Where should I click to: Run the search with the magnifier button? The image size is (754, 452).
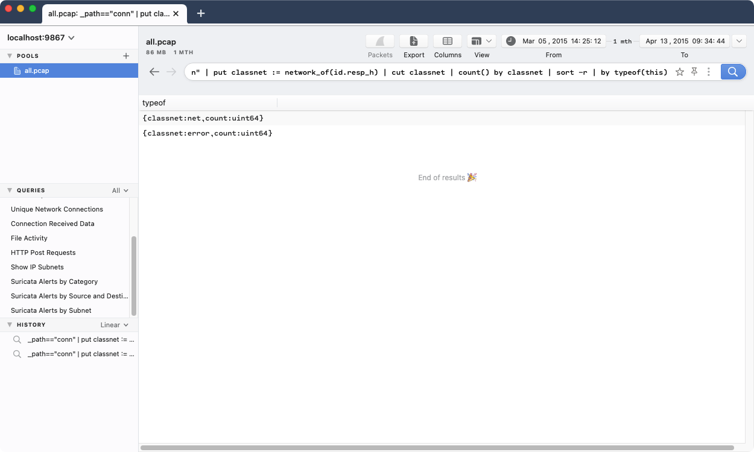point(732,72)
